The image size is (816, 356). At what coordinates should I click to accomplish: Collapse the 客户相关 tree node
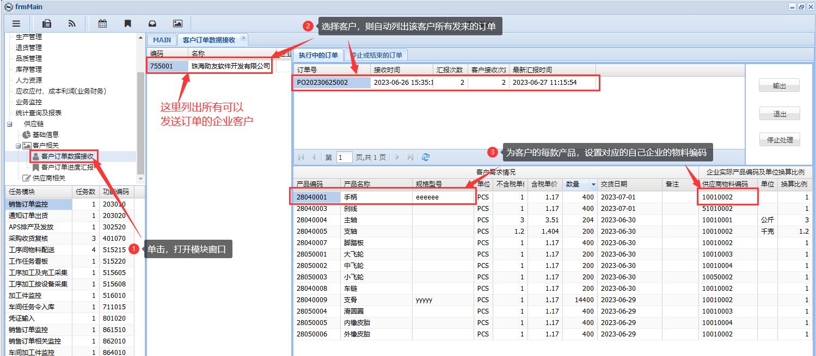pyautogui.click(x=18, y=146)
